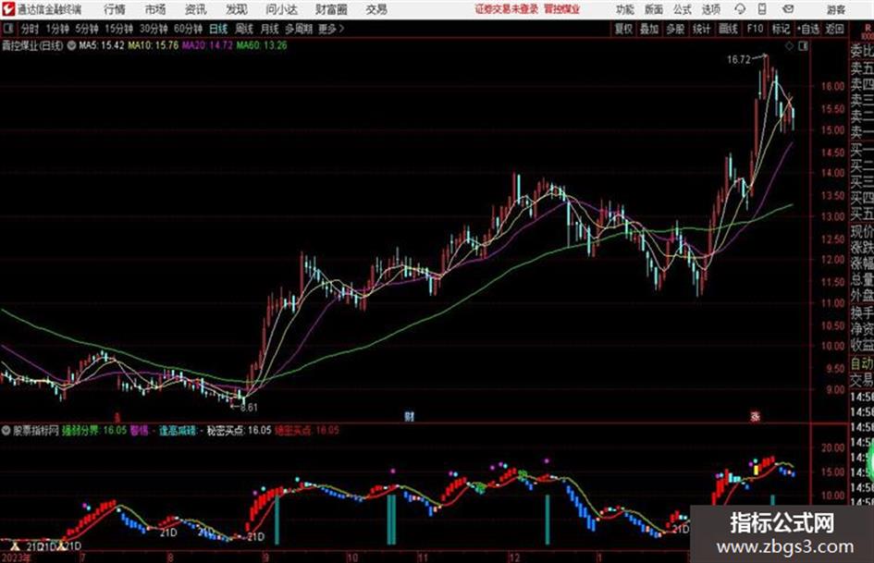This screenshot has width=874, height=563.
Task: Switch to the 1分钟 period tab
Action: point(57,29)
